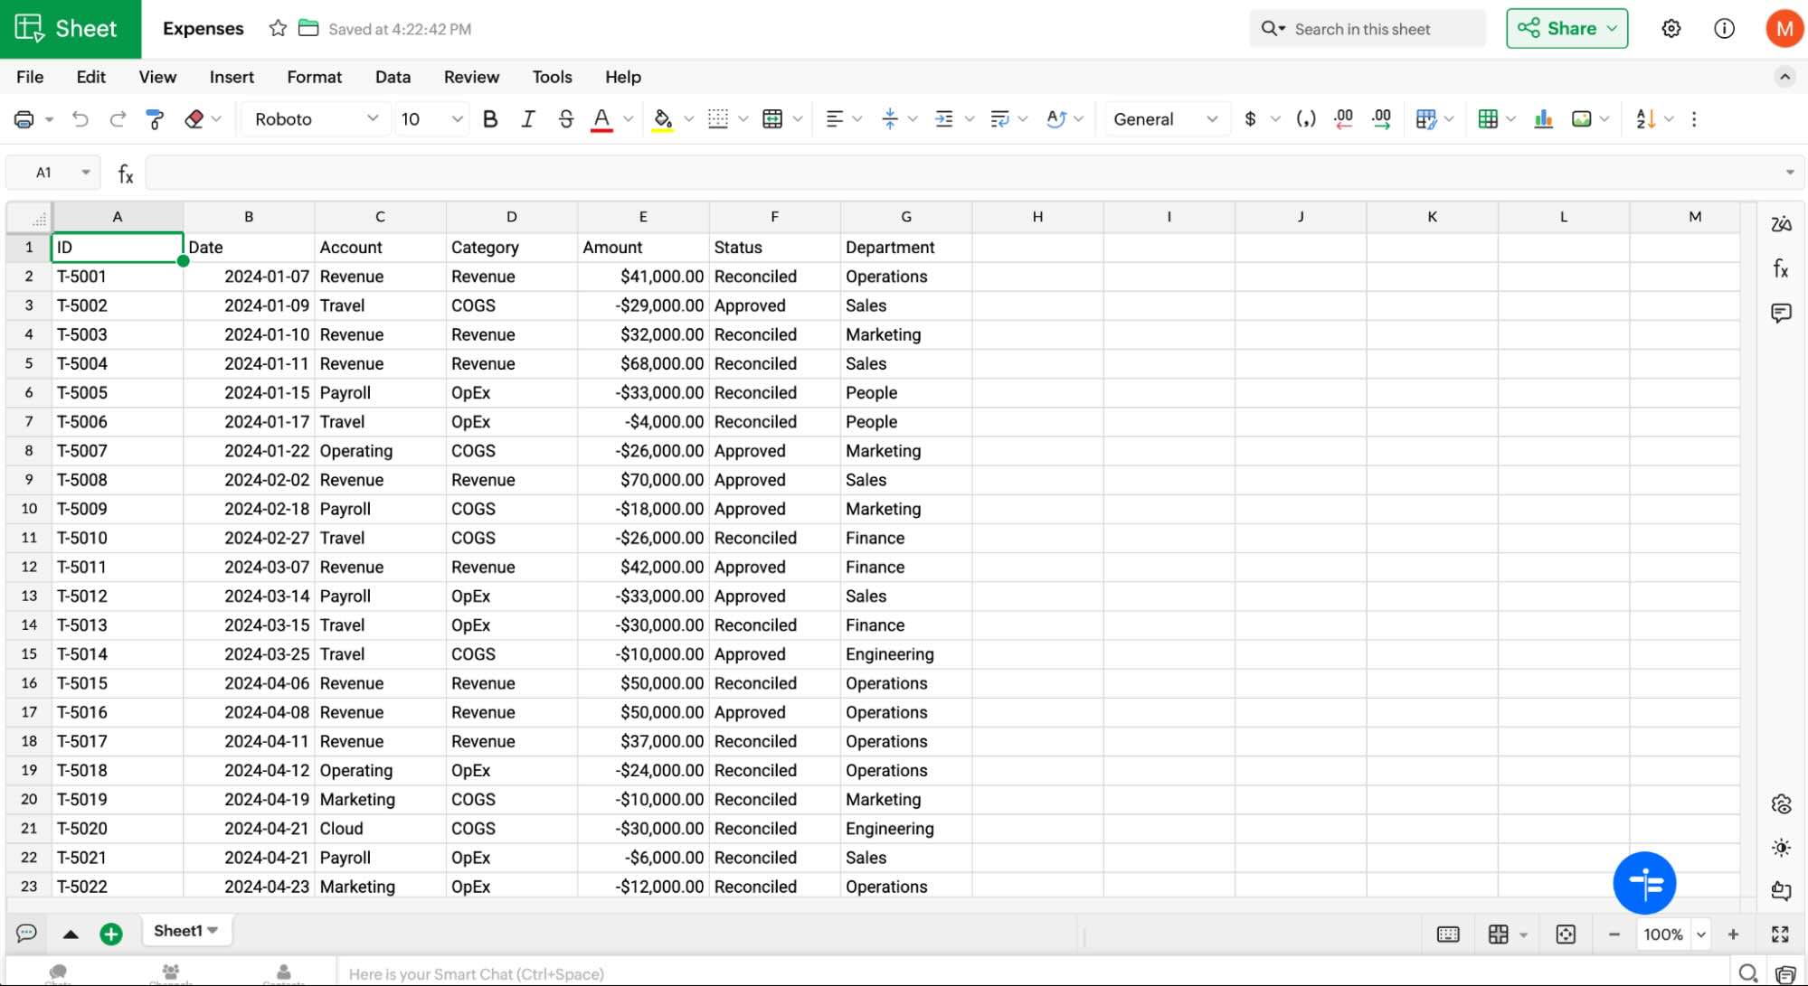Click the borders icon
Viewport: 1808px width, 986px height.
(718, 119)
